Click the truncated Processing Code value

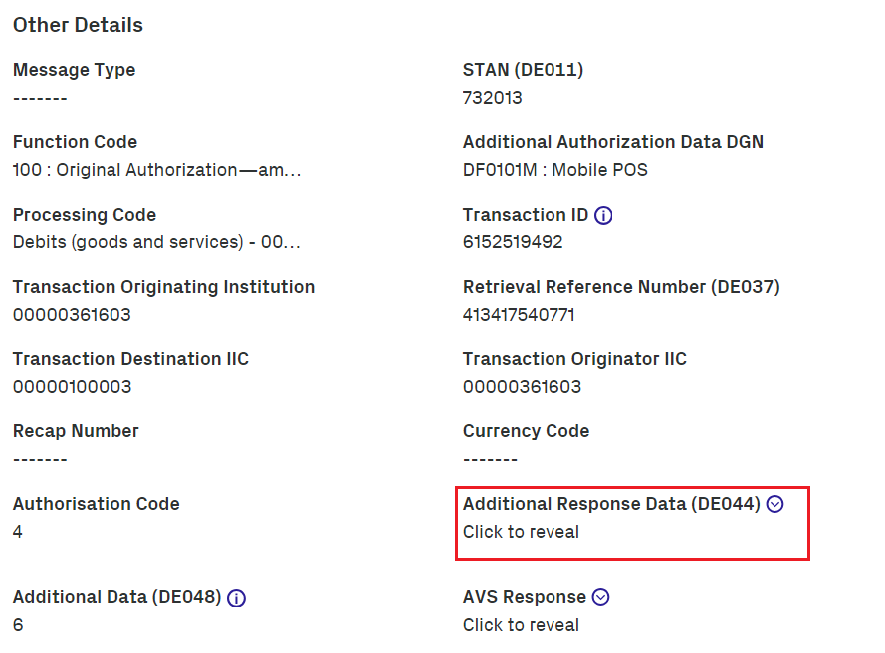coord(156,242)
